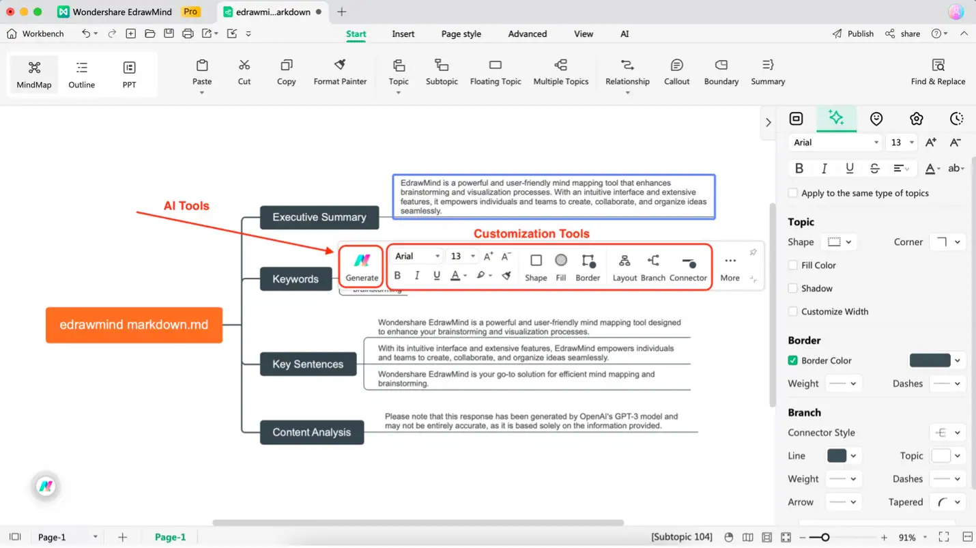Insert a Floating Topic
Image resolution: width=976 pixels, height=548 pixels.
click(x=496, y=72)
